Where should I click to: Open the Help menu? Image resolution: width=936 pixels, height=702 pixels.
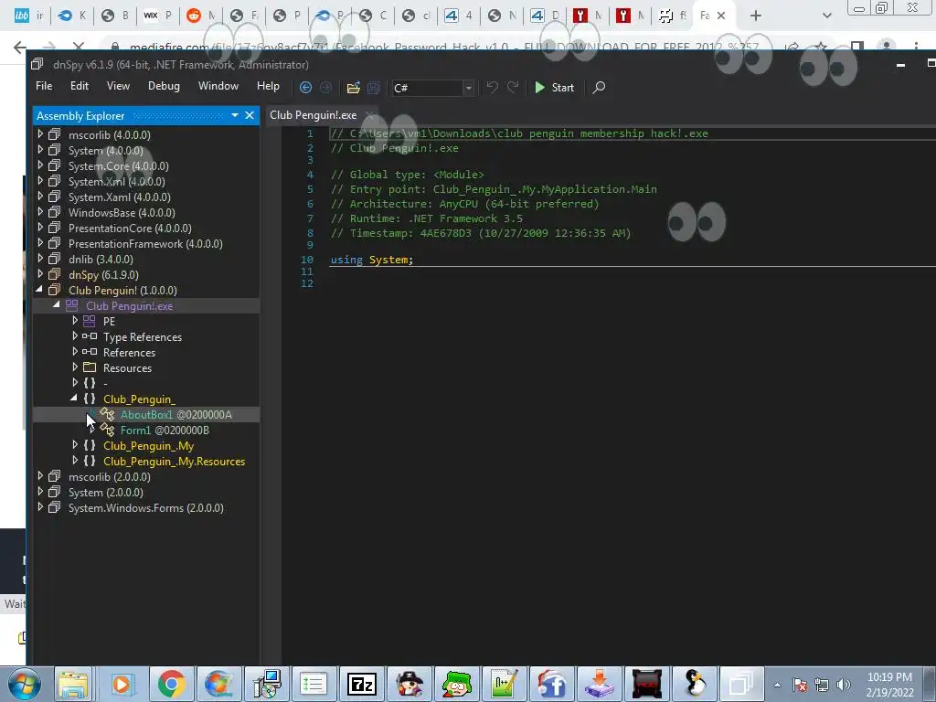pos(268,86)
